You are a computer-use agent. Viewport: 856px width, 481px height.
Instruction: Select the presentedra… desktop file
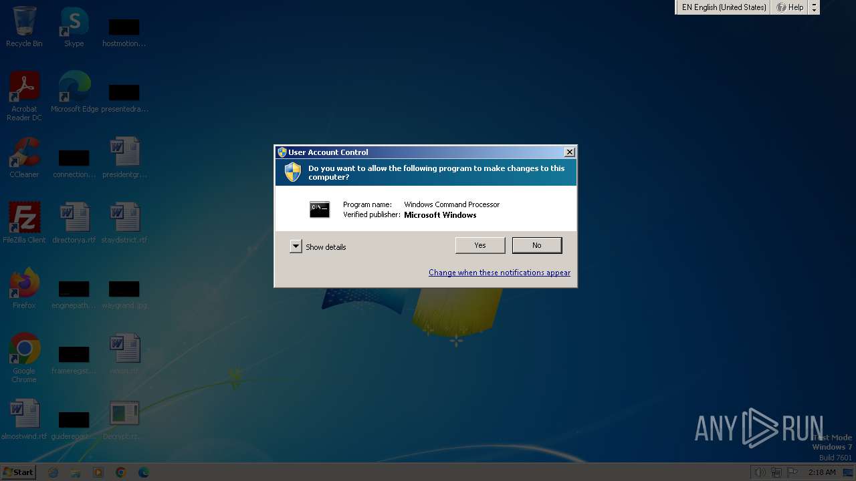pos(124,96)
